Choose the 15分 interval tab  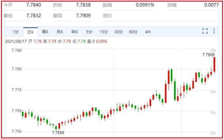(104, 32)
